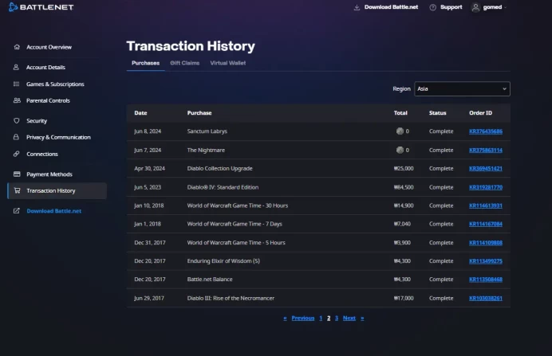Viewport: 552px width, 356px height.
Task: Select World of Warcraft Game Time - 5 Hours
Action: point(236,242)
